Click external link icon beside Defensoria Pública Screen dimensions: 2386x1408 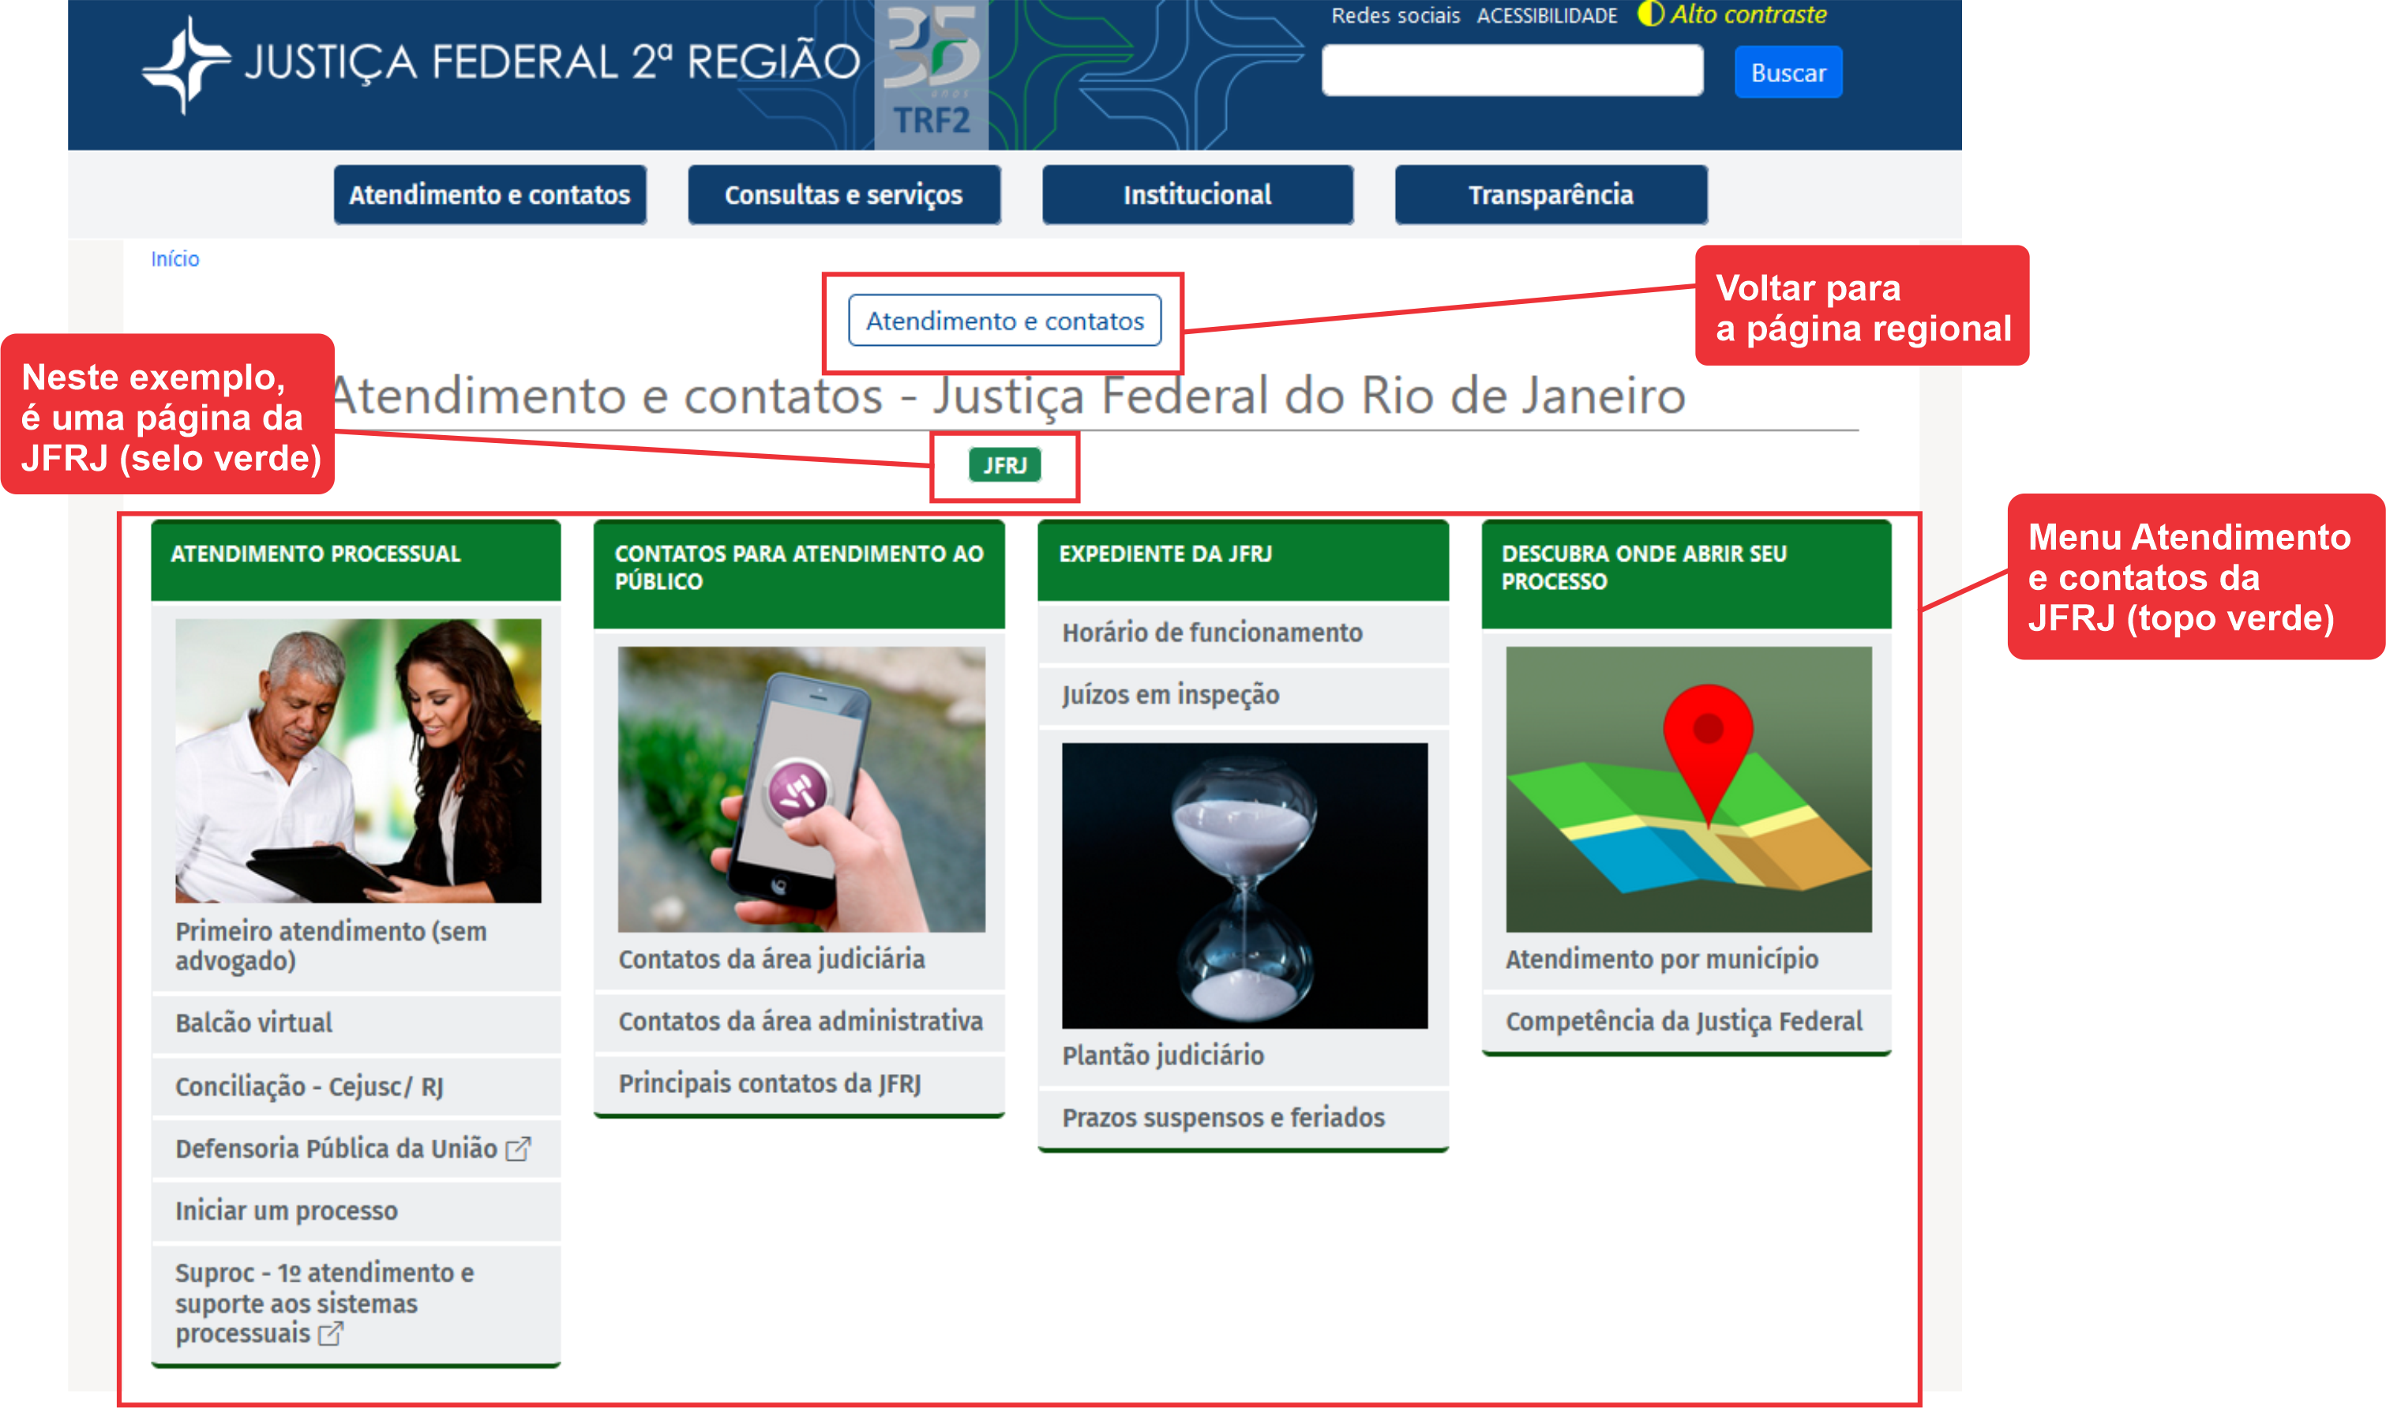point(518,1149)
